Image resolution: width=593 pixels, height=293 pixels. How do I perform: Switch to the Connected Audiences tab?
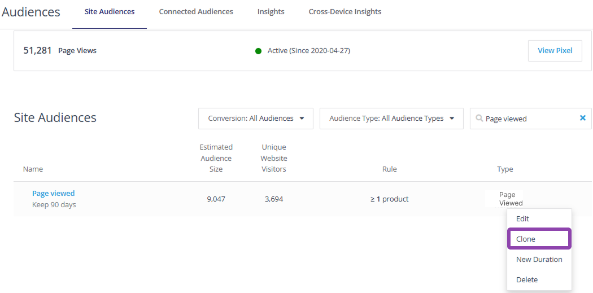pyautogui.click(x=196, y=12)
